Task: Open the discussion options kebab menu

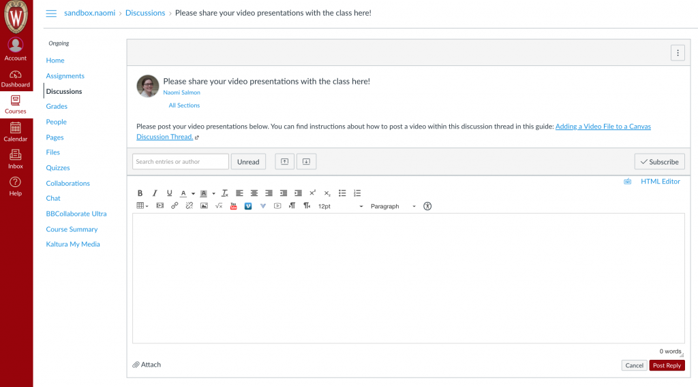Action: pos(678,53)
